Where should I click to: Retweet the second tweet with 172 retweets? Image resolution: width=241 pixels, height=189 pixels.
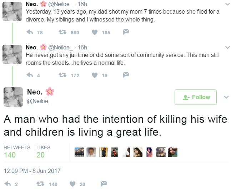pos(63,75)
